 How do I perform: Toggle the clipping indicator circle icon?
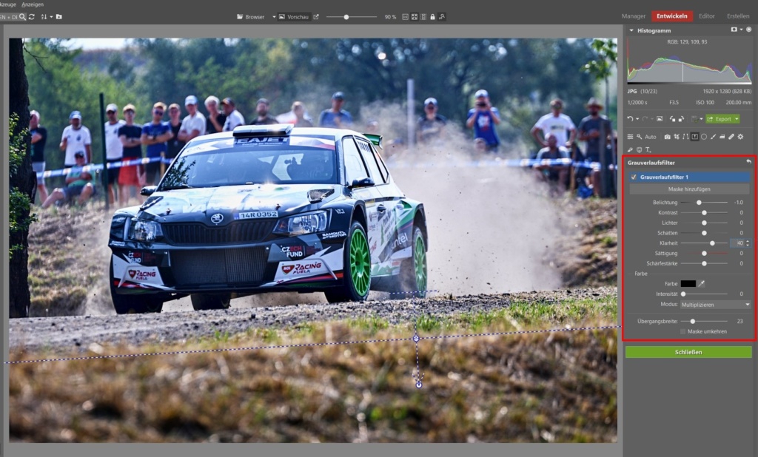pos(749,30)
